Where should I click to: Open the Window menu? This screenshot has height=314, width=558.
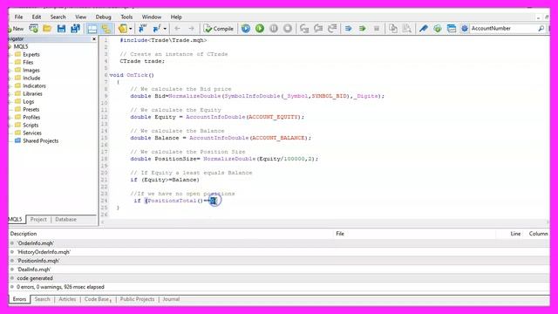click(x=151, y=17)
